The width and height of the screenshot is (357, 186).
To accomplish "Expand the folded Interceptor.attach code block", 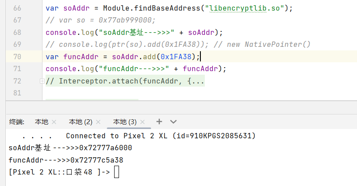I will click(42, 81).
